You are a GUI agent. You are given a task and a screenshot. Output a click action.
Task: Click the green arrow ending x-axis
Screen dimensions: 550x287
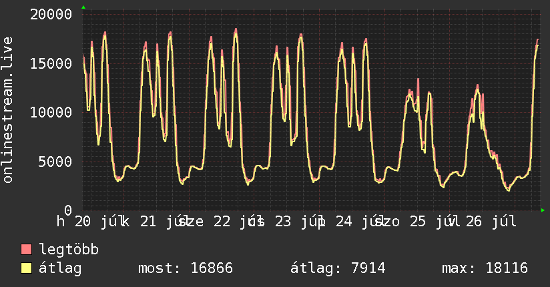click(x=543, y=210)
